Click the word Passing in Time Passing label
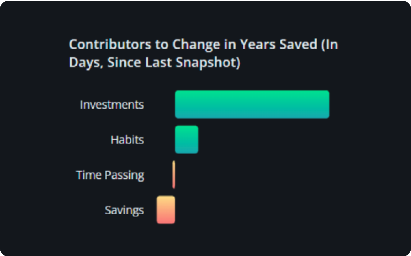 click(124, 175)
